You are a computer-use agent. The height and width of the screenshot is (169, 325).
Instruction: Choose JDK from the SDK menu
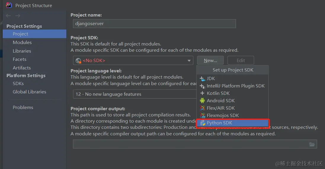click(232, 79)
